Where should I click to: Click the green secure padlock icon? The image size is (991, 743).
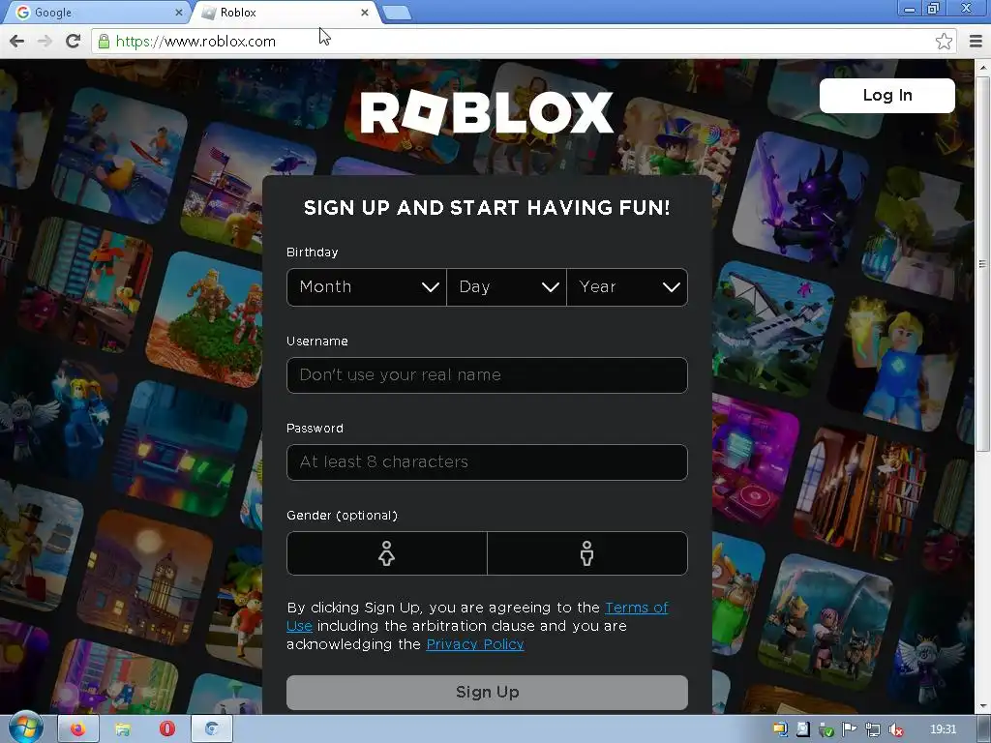[x=104, y=41]
